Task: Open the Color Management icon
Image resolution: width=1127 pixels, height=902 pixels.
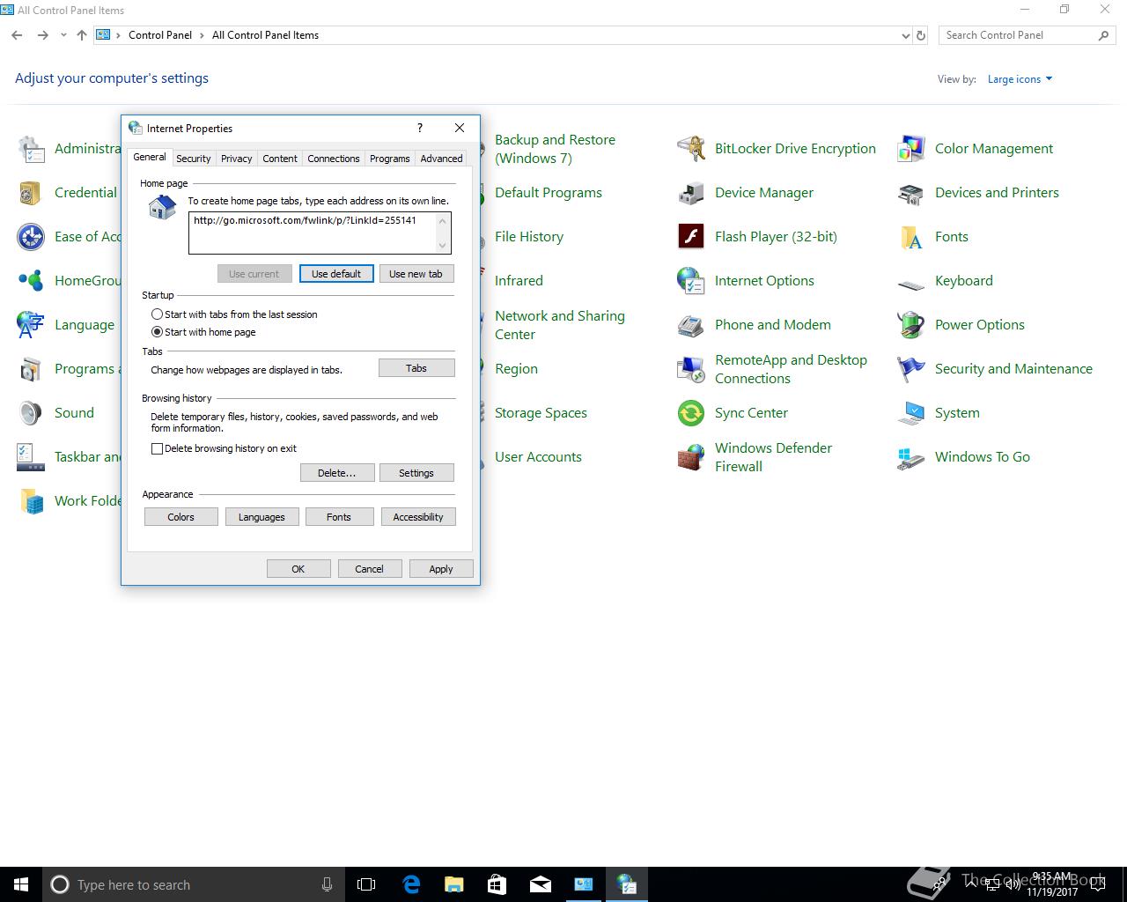Action: tap(911, 149)
